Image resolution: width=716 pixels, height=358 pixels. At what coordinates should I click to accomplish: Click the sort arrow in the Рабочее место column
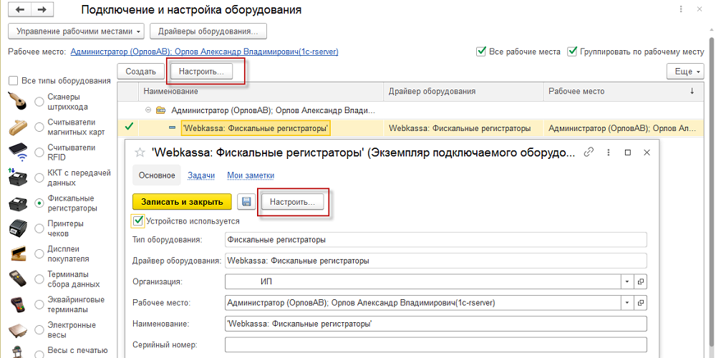692,92
